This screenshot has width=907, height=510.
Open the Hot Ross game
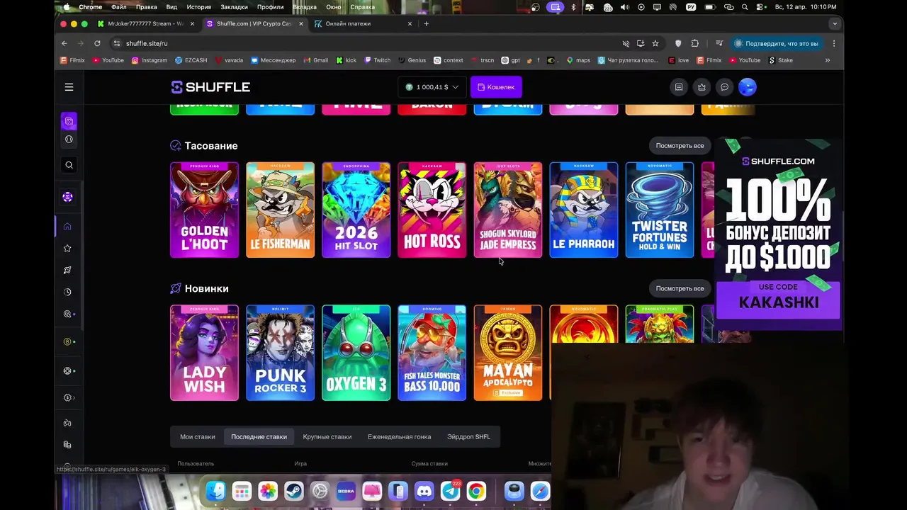[432, 210]
